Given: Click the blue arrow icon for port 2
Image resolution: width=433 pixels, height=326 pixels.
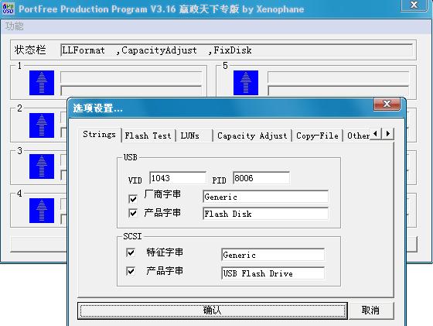Looking at the screenshot, I should (x=42, y=125).
